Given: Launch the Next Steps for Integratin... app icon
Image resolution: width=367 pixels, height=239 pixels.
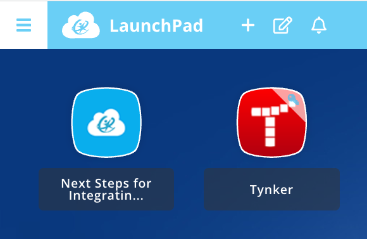Looking at the screenshot, I should [106, 122].
